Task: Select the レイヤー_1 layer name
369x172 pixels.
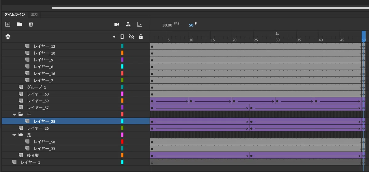Action: click(x=30, y=162)
